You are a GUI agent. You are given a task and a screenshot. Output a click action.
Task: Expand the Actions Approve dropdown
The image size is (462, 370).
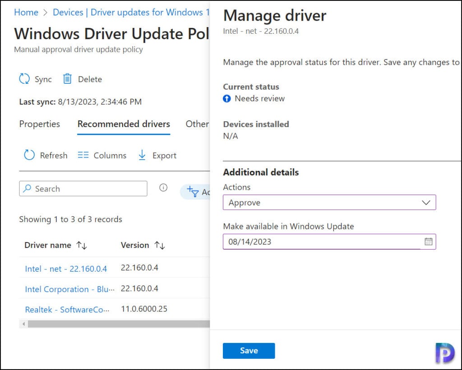coord(329,202)
